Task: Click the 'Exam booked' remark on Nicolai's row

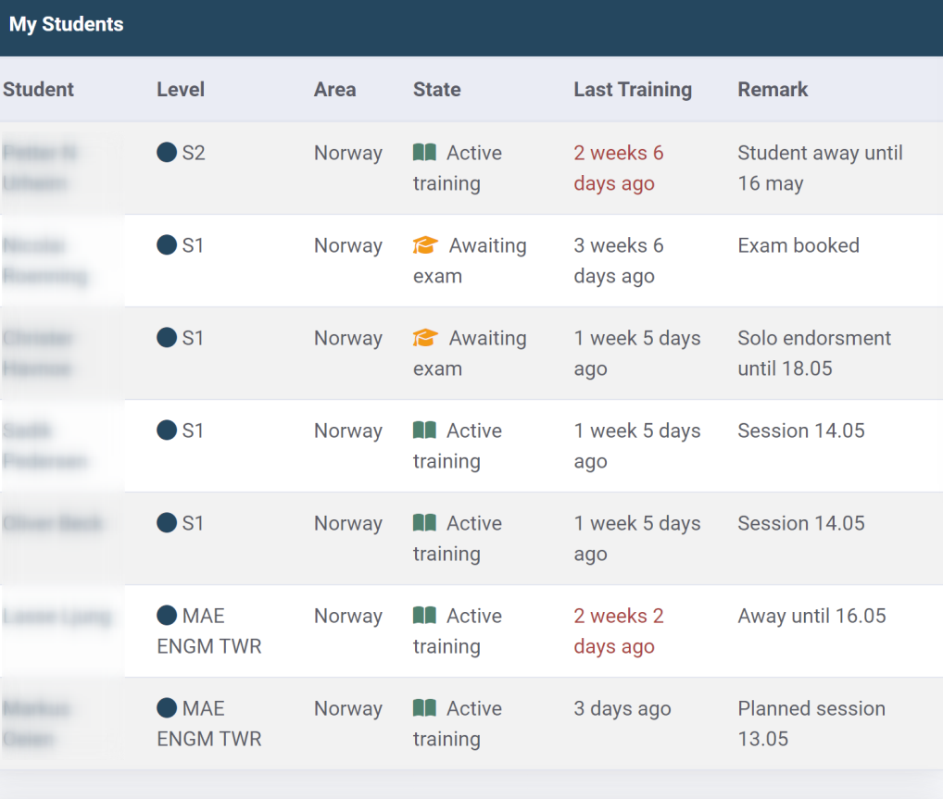Action: point(798,245)
